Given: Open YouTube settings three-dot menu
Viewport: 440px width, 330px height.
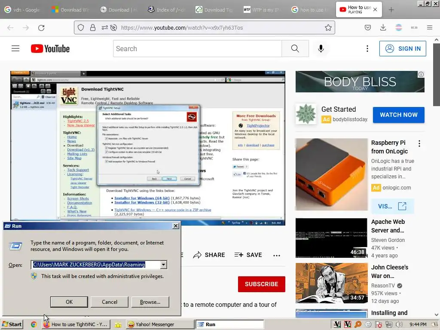Looking at the screenshot, I should 367,49.
